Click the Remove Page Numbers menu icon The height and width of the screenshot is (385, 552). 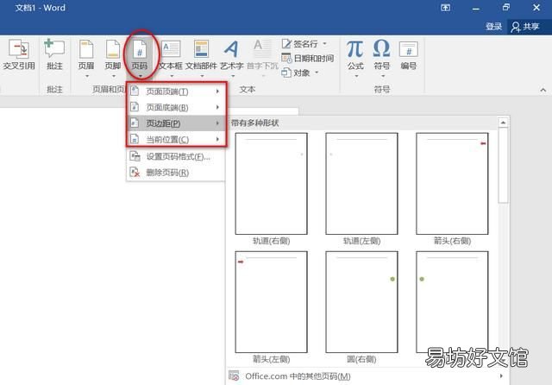tap(135, 173)
